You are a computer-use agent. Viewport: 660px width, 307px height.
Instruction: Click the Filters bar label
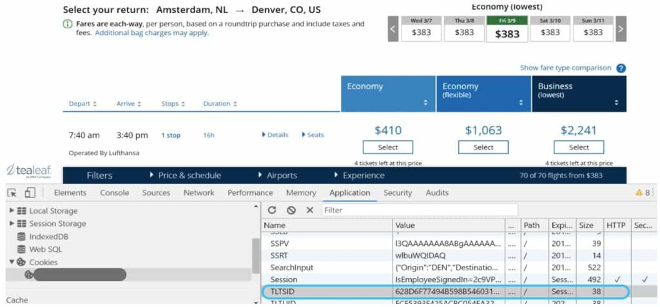(99, 175)
